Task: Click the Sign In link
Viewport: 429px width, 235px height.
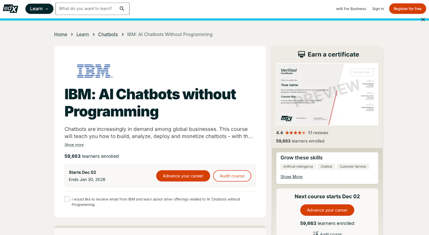Action: click(378, 9)
